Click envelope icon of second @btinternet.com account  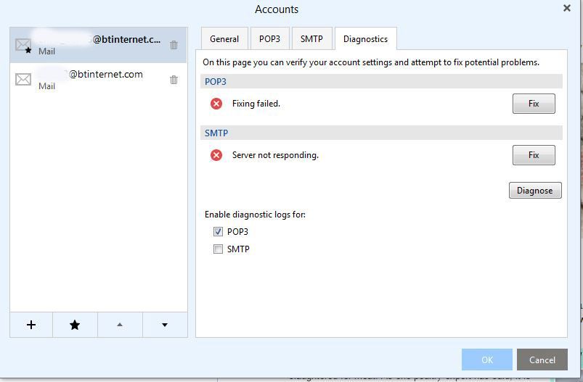pyautogui.click(x=23, y=80)
